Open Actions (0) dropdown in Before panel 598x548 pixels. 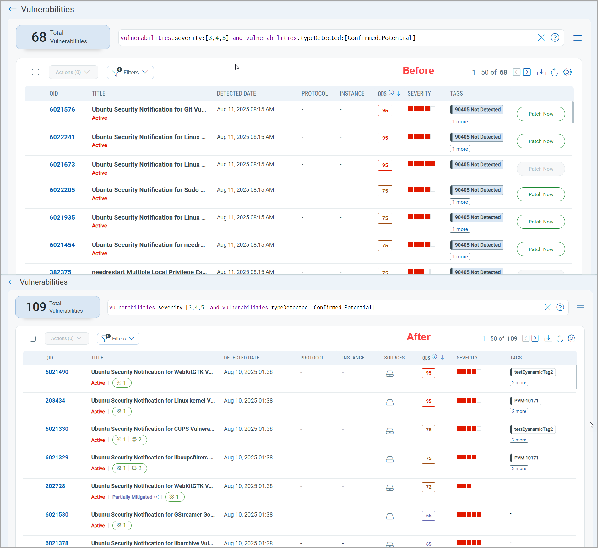coord(73,72)
